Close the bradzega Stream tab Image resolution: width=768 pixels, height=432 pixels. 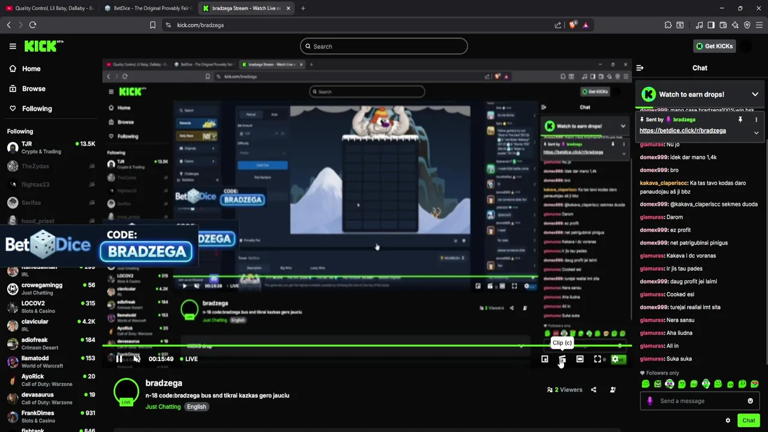(x=288, y=8)
